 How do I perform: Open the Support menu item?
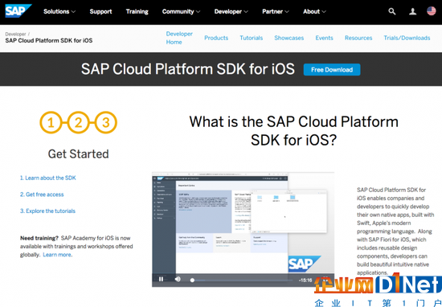coord(100,11)
